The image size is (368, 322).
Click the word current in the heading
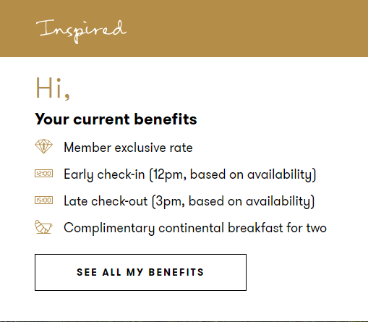point(102,119)
